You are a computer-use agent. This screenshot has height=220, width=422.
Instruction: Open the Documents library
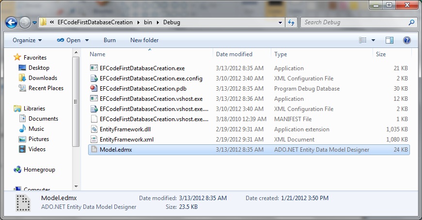(43, 119)
